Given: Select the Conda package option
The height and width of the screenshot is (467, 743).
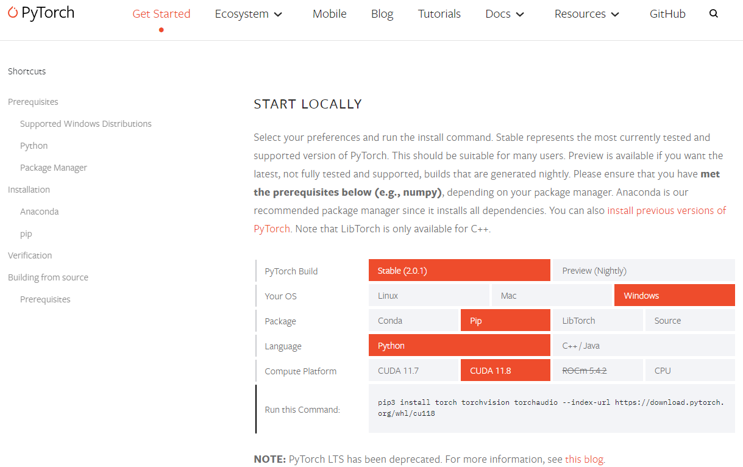Looking at the screenshot, I should point(413,321).
